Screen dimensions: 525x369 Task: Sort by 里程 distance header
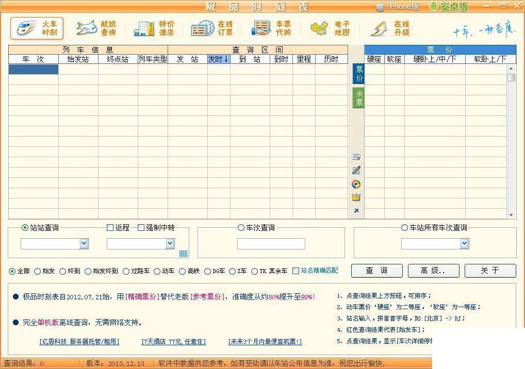click(304, 59)
